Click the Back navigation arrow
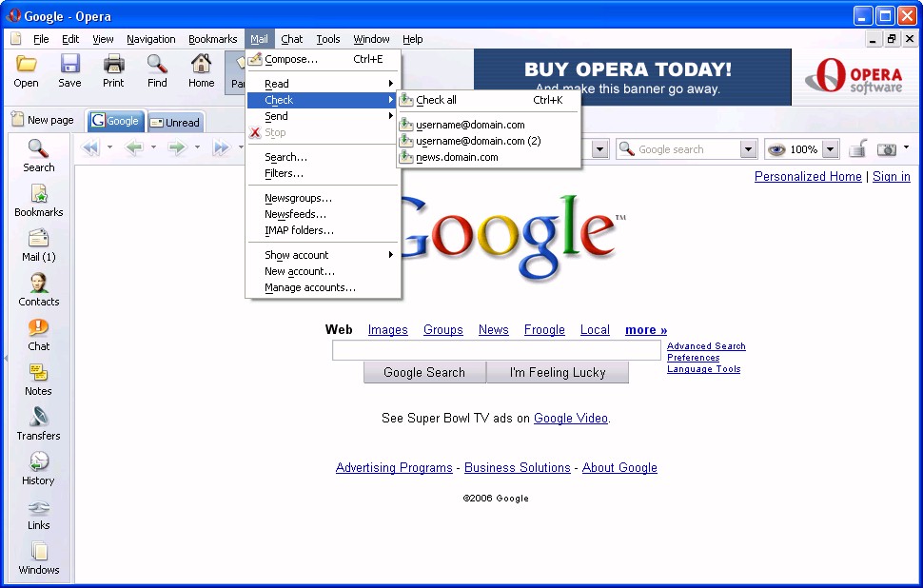 click(x=134, y=147)
